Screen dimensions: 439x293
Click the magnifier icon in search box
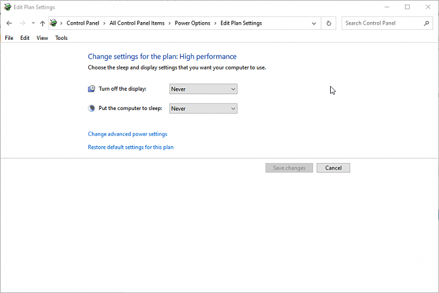coord(426,23)
